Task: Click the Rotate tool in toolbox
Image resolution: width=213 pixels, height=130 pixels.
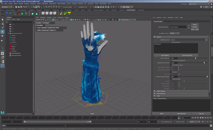Action: (2, 36)
